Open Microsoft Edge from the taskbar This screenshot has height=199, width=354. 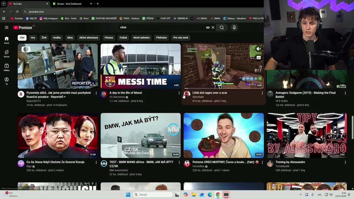click(210, 195)
